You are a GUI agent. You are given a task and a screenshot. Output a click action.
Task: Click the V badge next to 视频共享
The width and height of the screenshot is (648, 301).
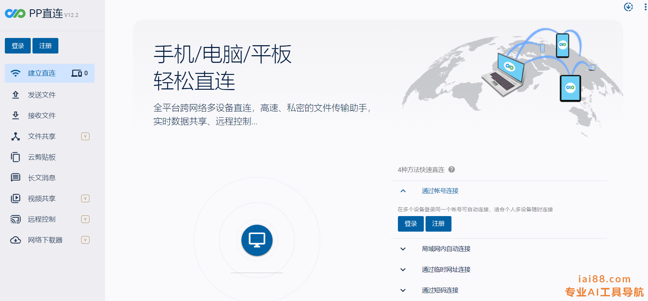85,198
